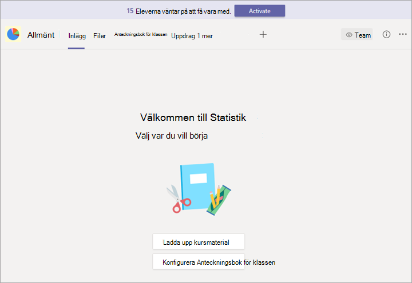Click the Team visibility button

[357, 35]
